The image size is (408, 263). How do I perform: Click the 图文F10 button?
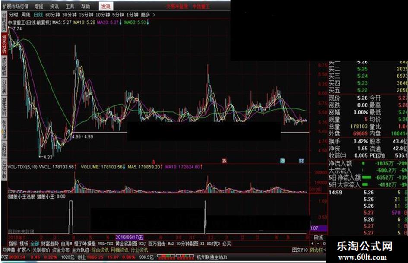pos(300,250)
